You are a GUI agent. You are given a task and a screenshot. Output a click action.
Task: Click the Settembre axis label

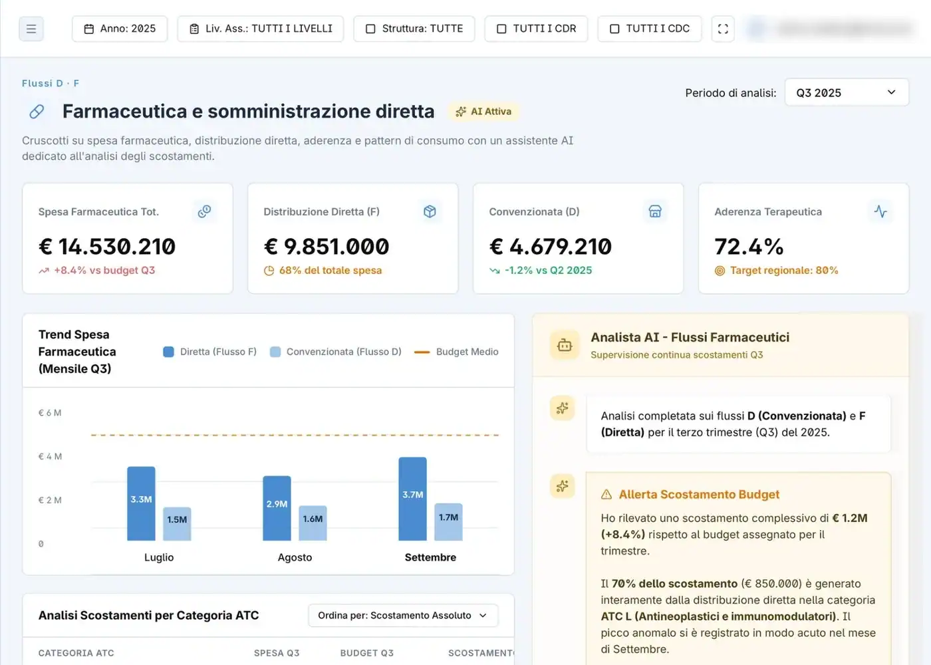coord(430,557)
